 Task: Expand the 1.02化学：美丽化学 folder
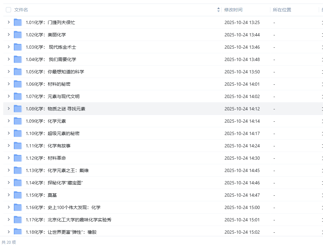coord(9,35)
